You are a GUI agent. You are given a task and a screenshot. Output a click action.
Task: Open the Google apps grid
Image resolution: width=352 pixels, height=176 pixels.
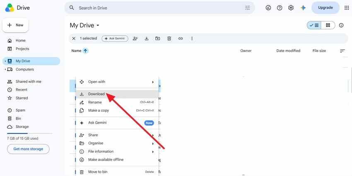point(347,8)
